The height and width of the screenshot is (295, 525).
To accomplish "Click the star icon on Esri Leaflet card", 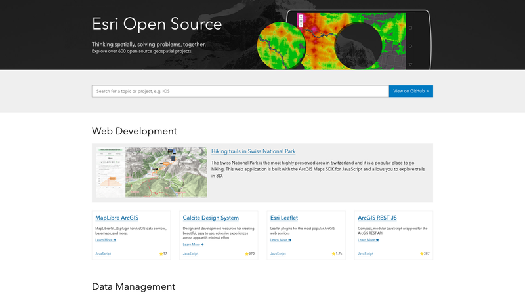I will tap(333, 254).
